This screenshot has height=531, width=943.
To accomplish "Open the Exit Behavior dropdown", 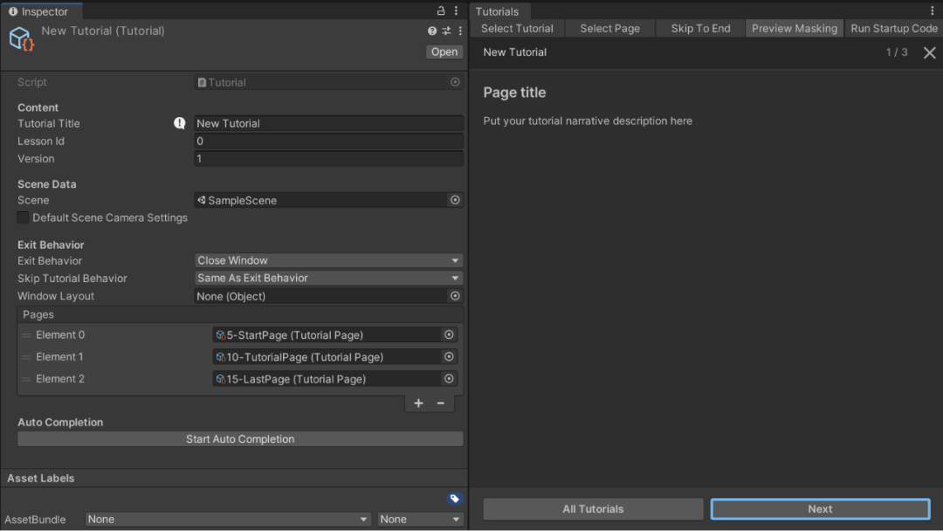I will (x=328, y=260).
